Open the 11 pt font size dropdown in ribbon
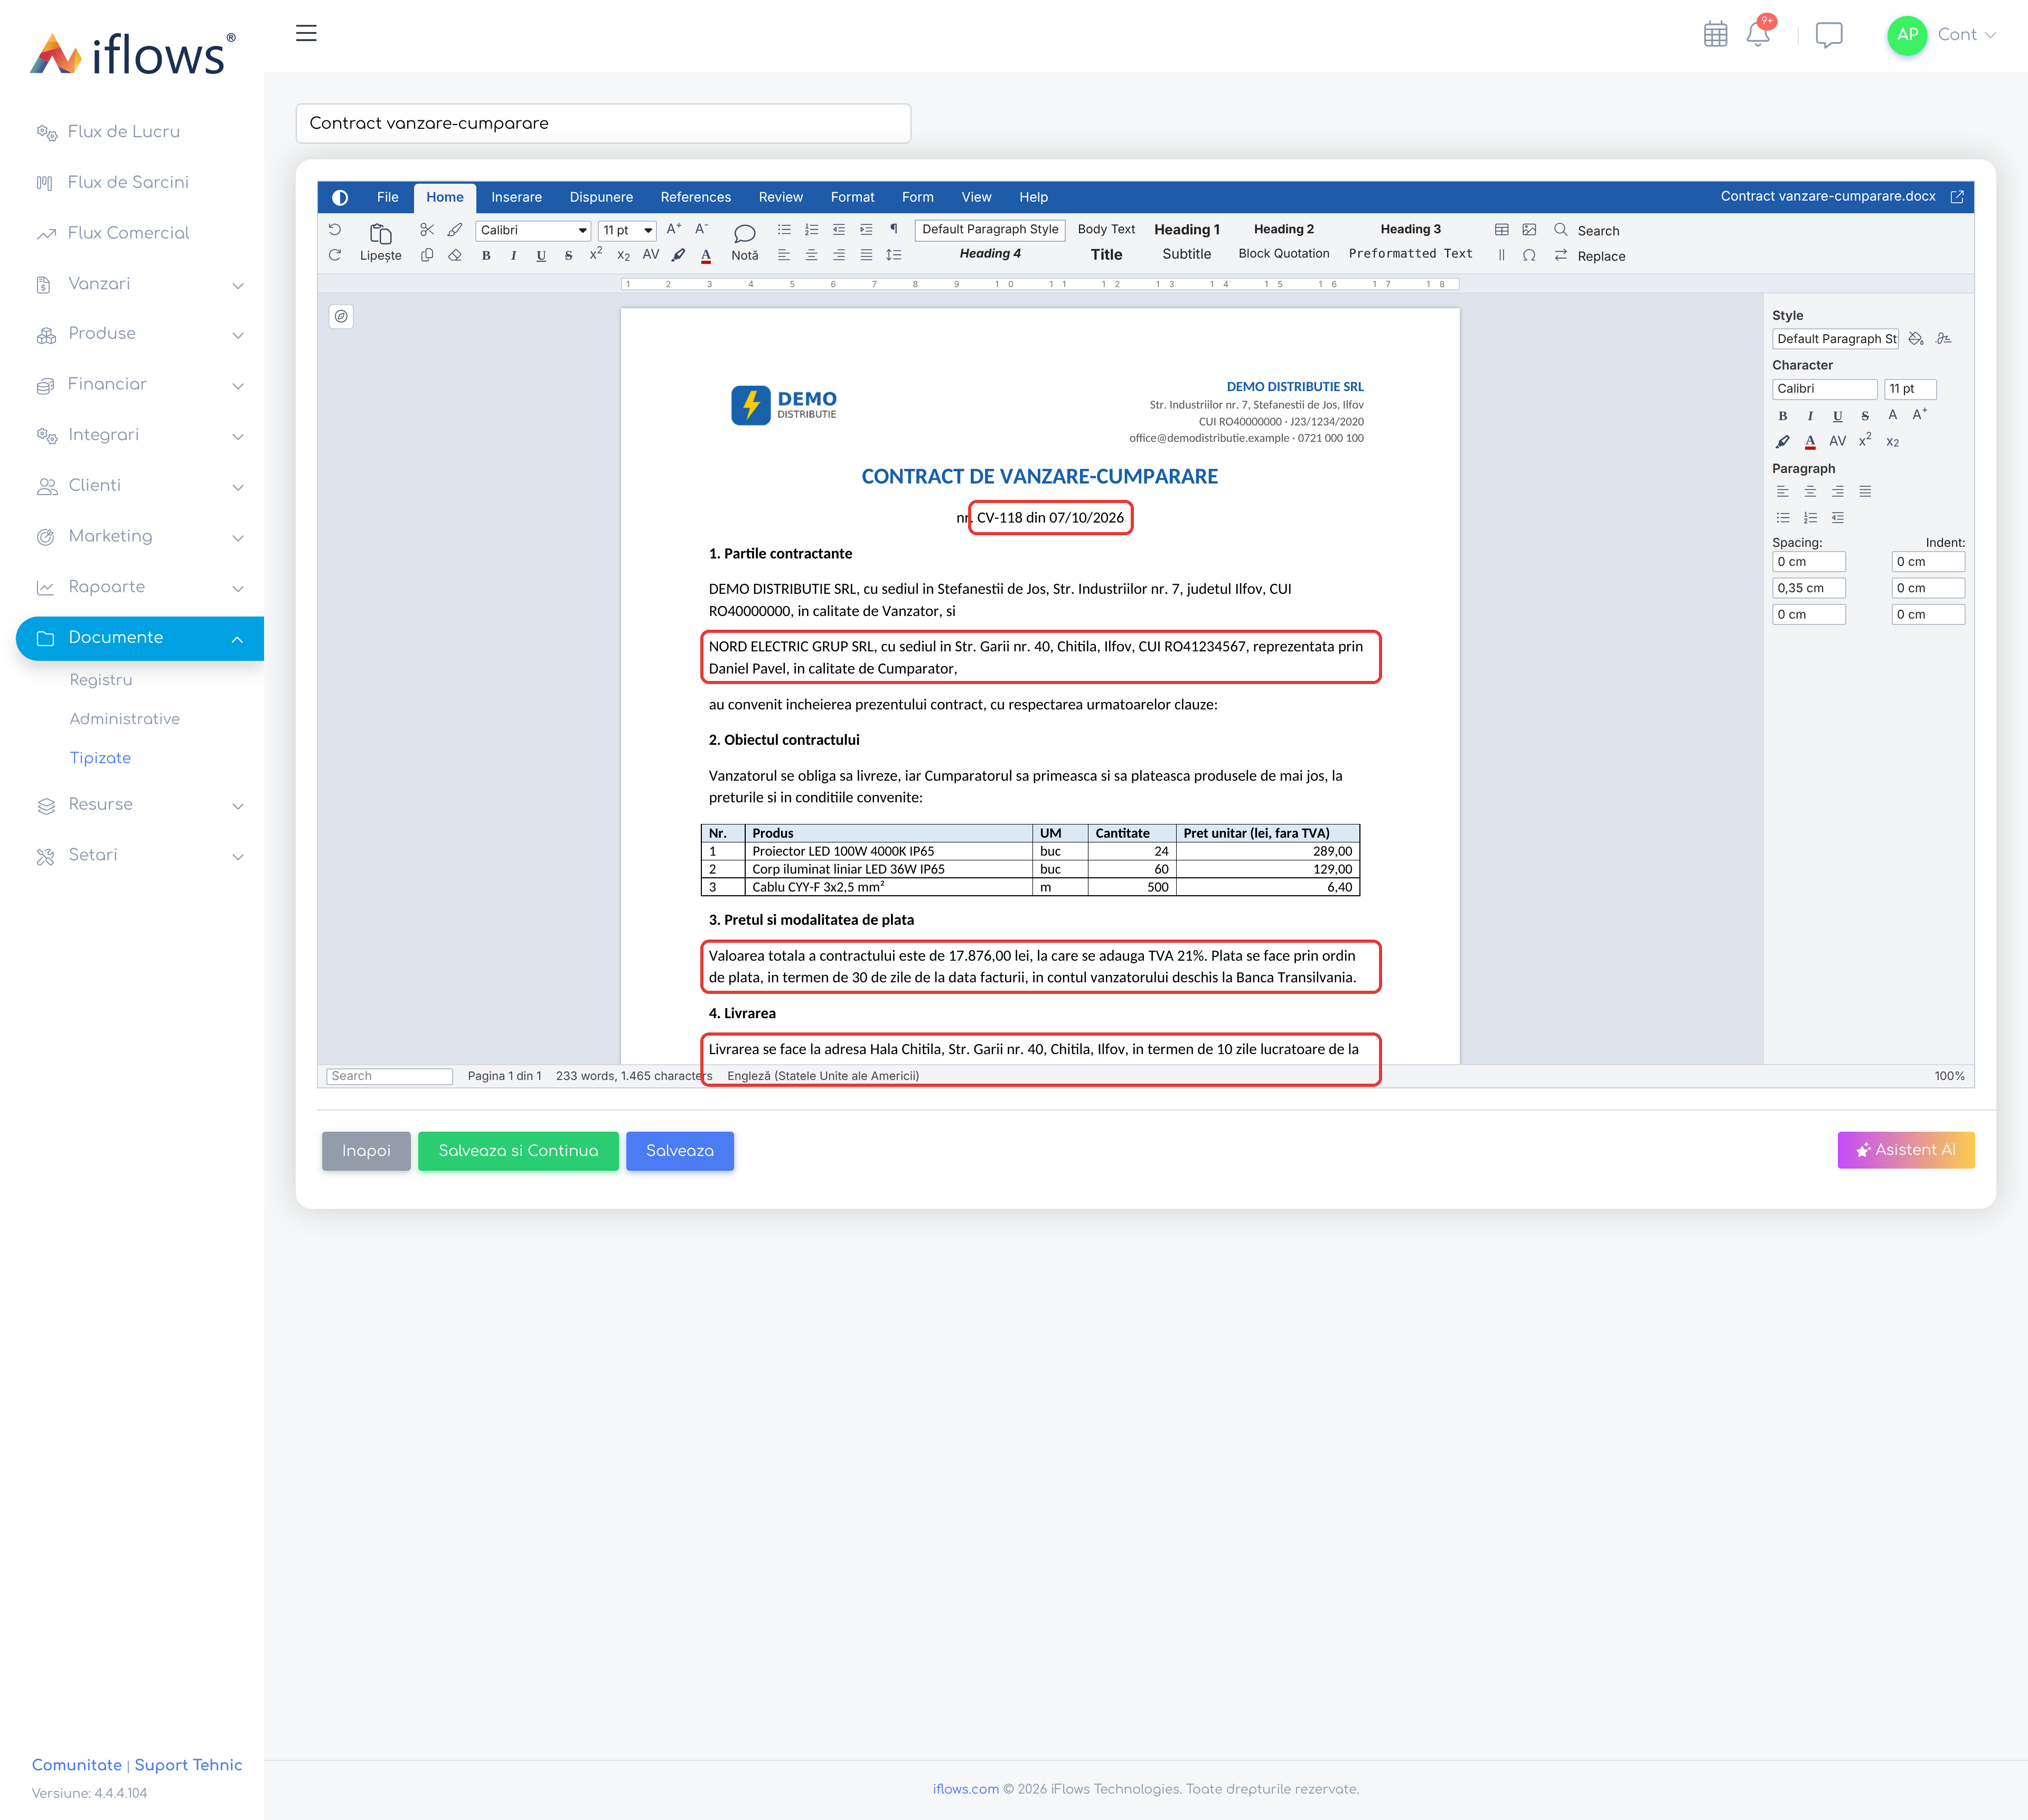The image size is (2028, 1820). pyautogui.click(x=627, y=230)
